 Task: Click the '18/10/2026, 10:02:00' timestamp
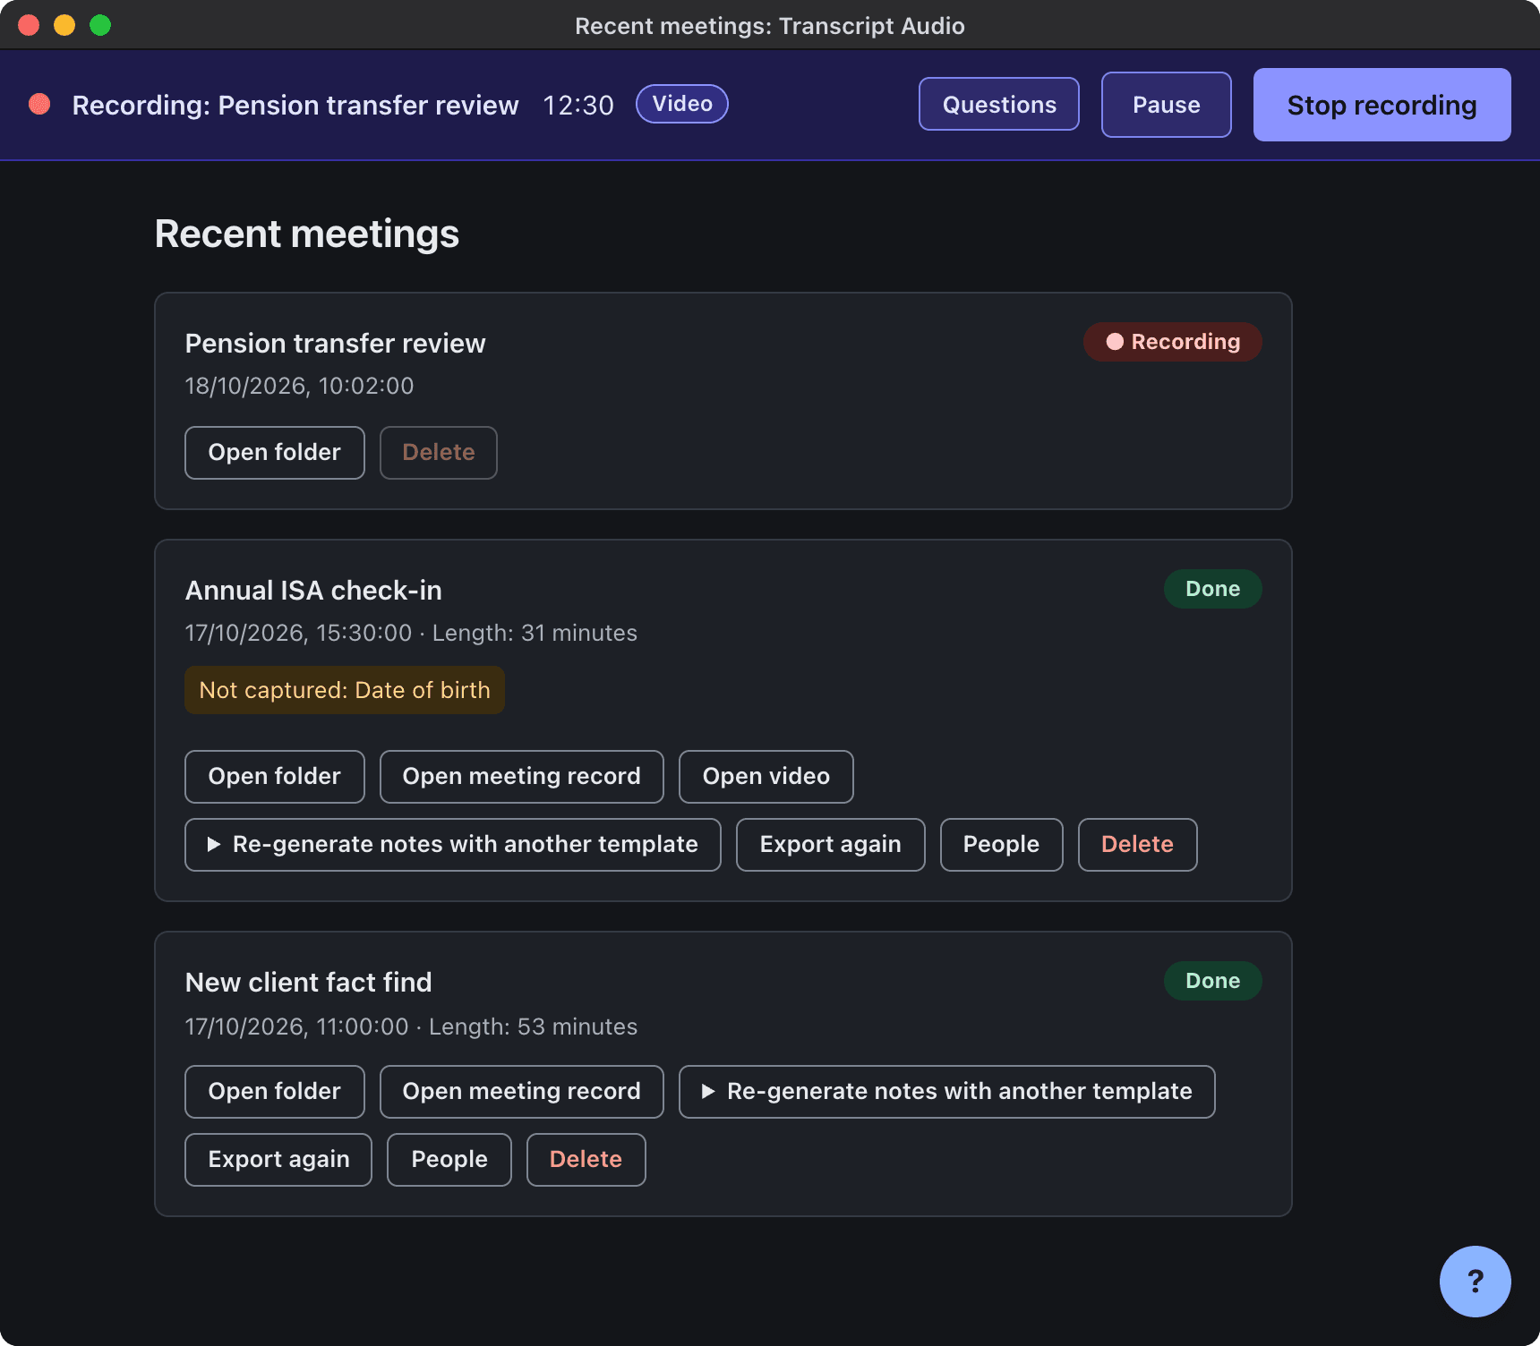pos(299,386)
